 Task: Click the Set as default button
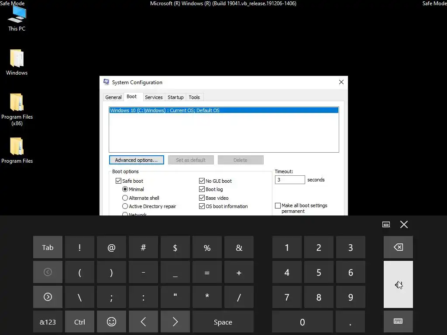click(x=191, y=160)
